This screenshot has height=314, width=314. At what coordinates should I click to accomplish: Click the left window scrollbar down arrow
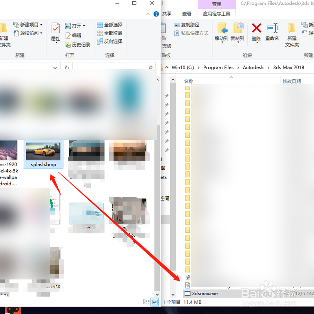pos(157,295)
